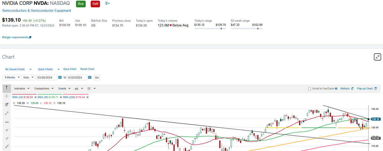Click the SMA (50) indicator label
This screenshot has width=383, height=151.
click(43, 97)
